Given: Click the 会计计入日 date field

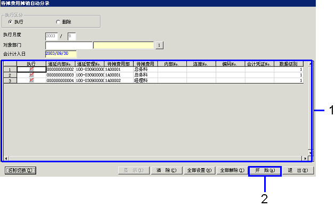Looking at the screenshot, I should pyautogui.click(x=61, y=54).
